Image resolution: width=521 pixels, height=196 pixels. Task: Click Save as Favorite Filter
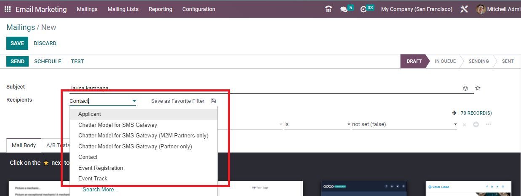coord(178,101)
